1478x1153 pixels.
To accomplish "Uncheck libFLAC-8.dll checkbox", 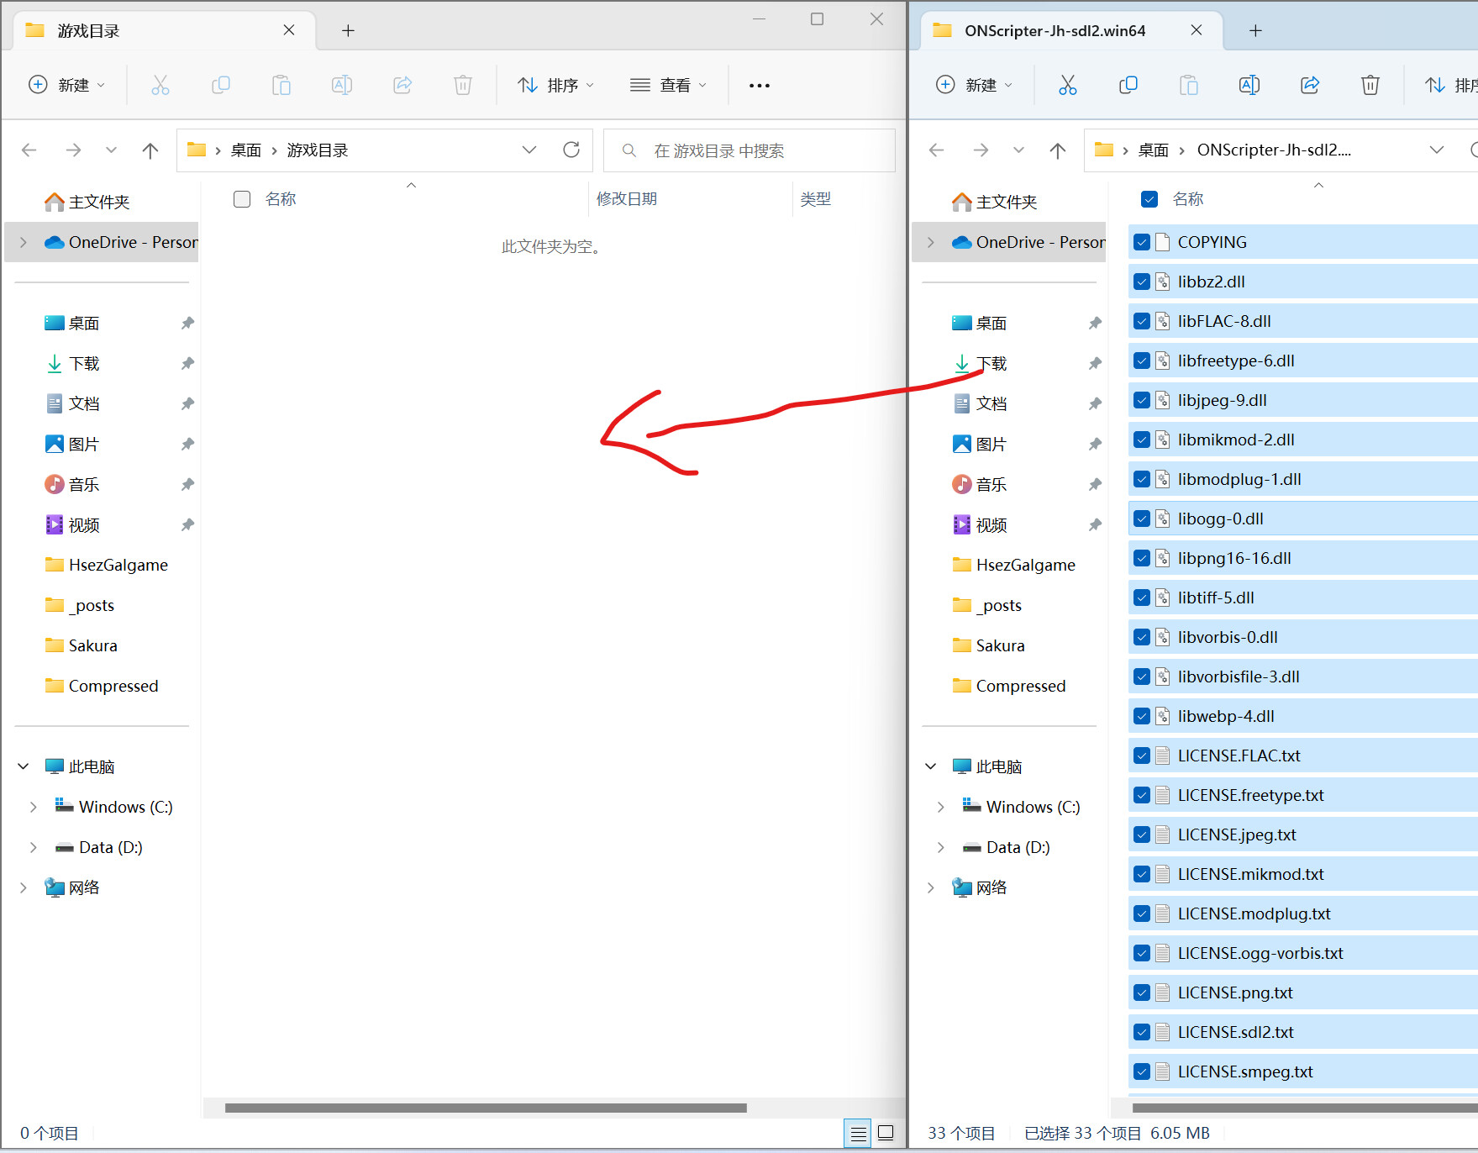I will pyautogui.click(x=1142, y=321).
